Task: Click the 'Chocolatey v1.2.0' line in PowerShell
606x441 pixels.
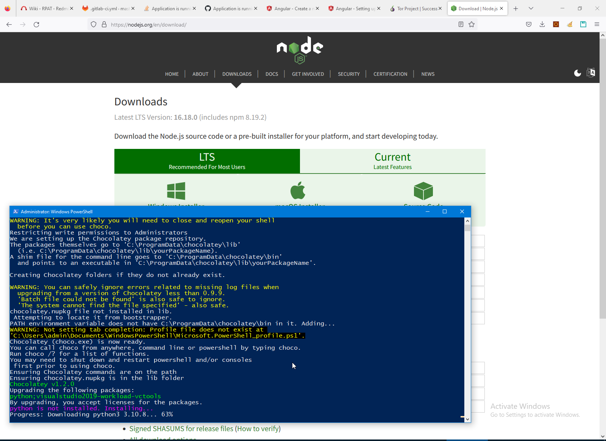Action: click(x=42, y=384)
